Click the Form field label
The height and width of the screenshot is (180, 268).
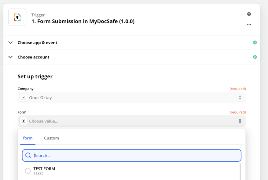tap(22, 112)
